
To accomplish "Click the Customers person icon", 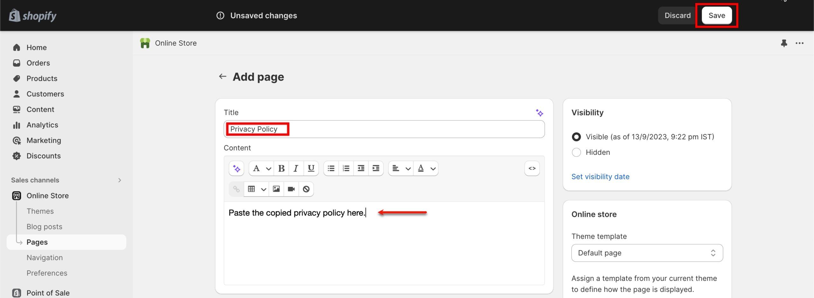I will point(17,94).
